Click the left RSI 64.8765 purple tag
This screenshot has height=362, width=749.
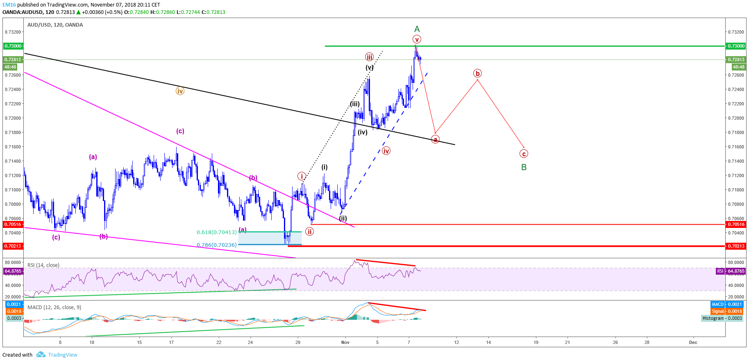click(x=13, y=271)
